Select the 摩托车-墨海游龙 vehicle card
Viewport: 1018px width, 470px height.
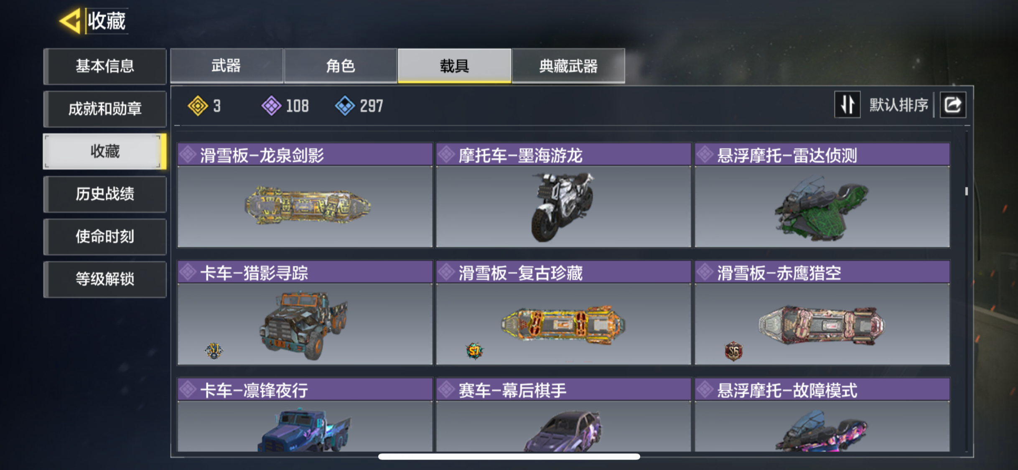563,195
